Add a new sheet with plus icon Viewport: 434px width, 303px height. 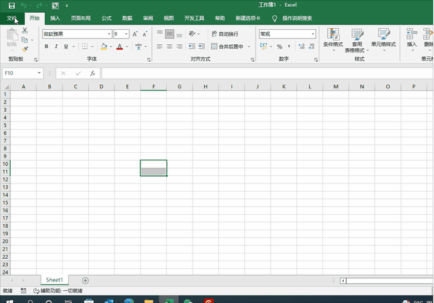85,281
